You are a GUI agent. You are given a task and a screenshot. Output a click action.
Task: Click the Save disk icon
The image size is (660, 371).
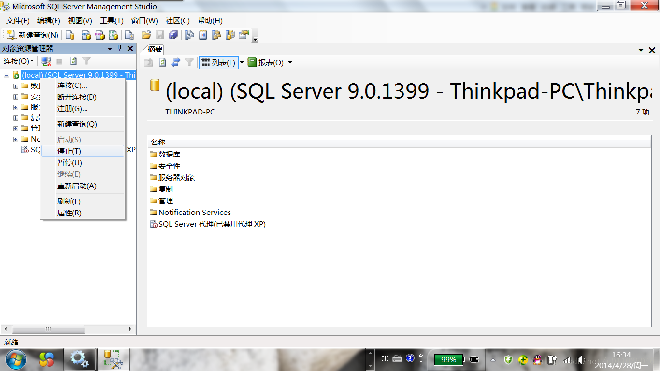pyautogui.click(x=160, y=35)
